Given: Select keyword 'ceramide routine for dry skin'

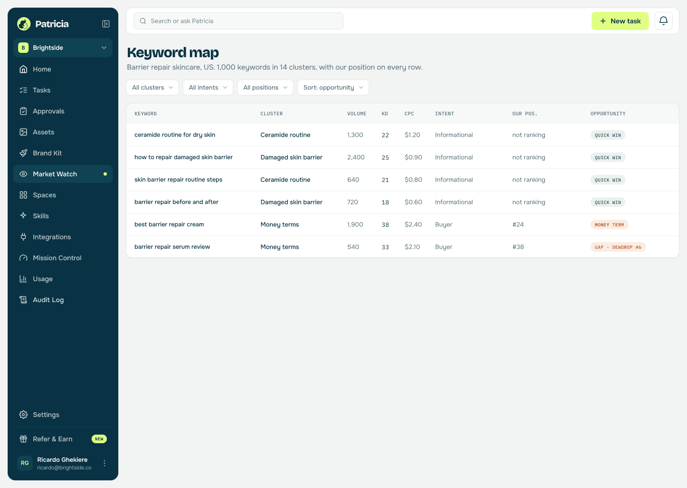Looking at the screenshot, I should point(175,135).
